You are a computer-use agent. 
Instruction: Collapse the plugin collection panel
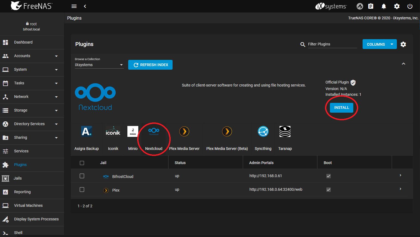[403, 64]
